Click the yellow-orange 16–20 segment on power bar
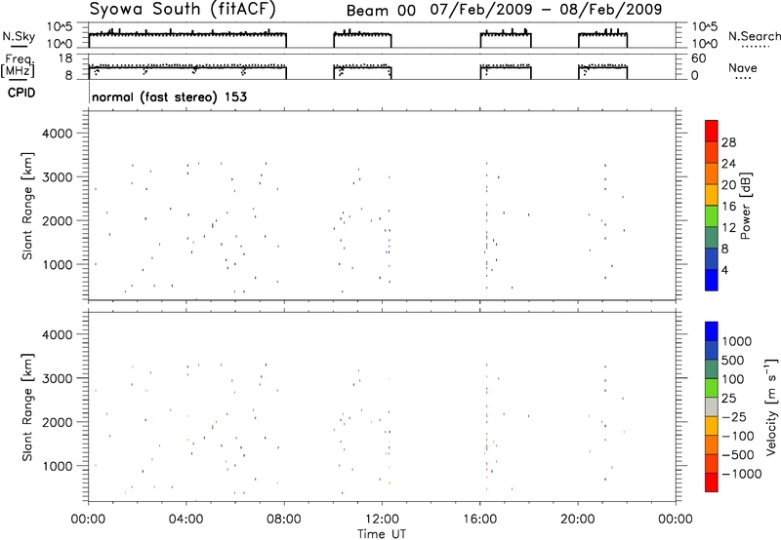 [712, 195]
